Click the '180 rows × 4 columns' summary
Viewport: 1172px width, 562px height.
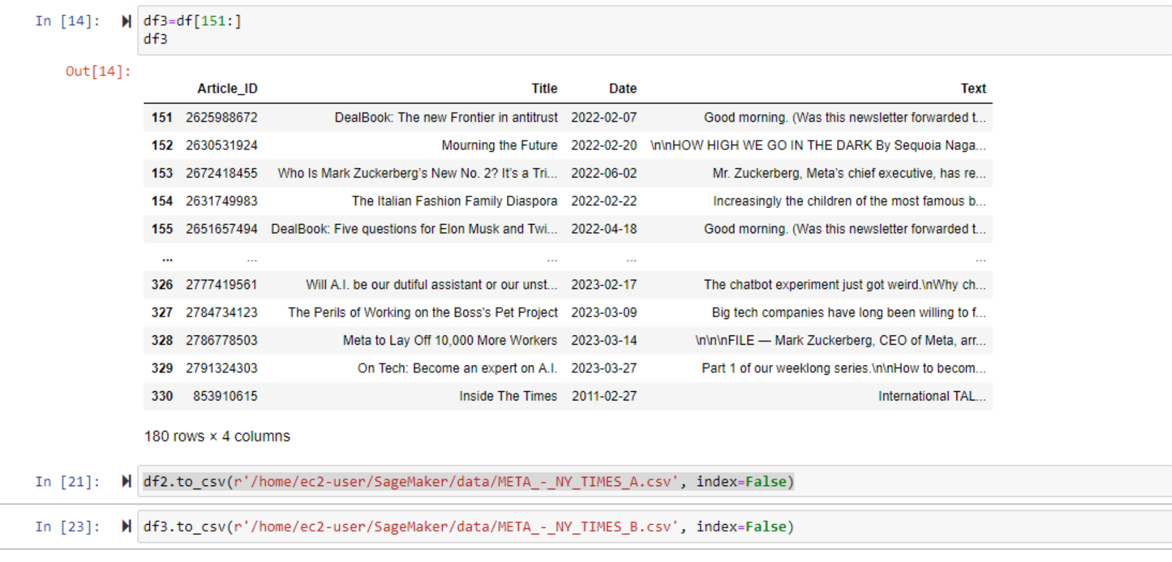click(x=217, y=436)
